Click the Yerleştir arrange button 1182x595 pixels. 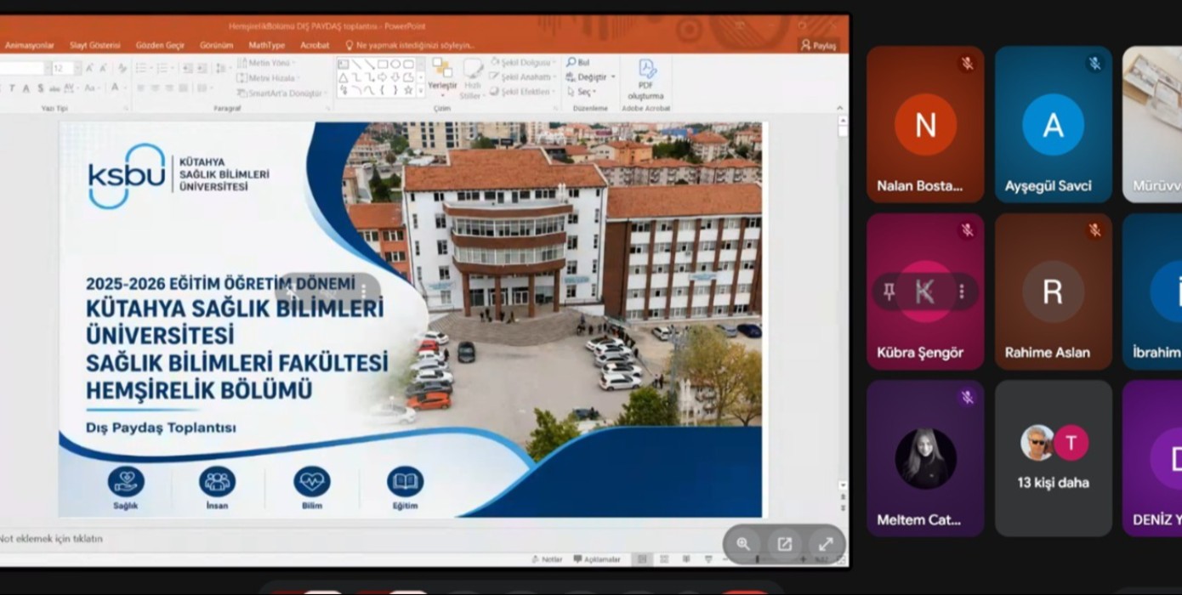point(442,76)
